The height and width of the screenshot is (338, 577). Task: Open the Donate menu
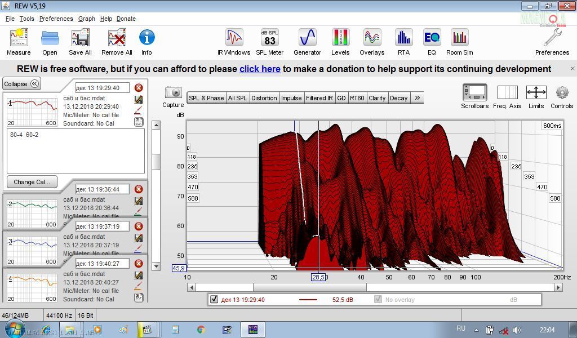coord(126,19)
